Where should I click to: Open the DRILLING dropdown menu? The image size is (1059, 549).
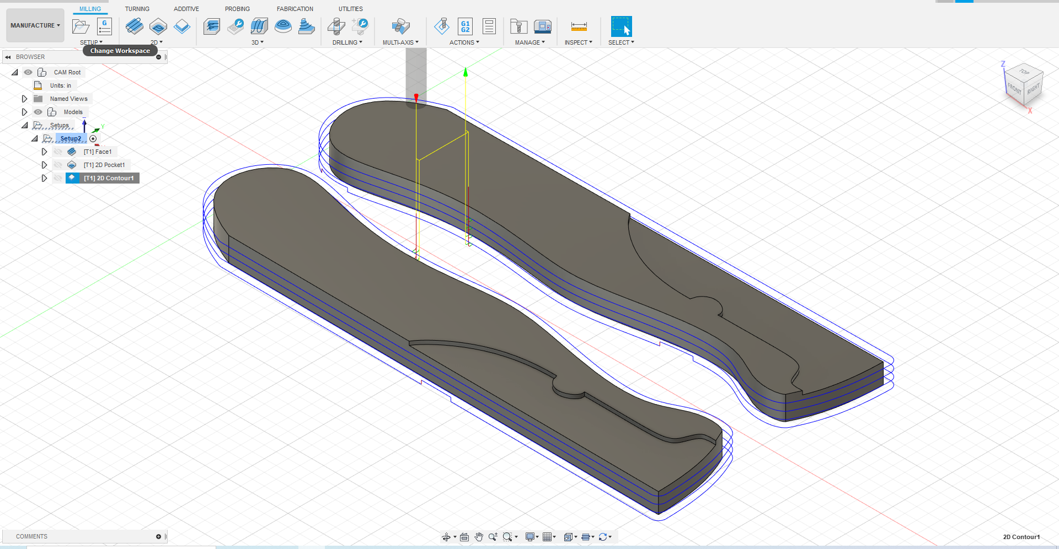(347, 42)
